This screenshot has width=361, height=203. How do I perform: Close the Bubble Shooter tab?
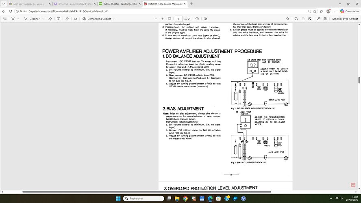click(139, 4)
